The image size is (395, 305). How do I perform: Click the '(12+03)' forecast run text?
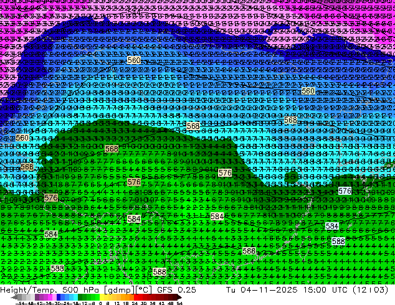pyautogui.click(x=370, y=290)
